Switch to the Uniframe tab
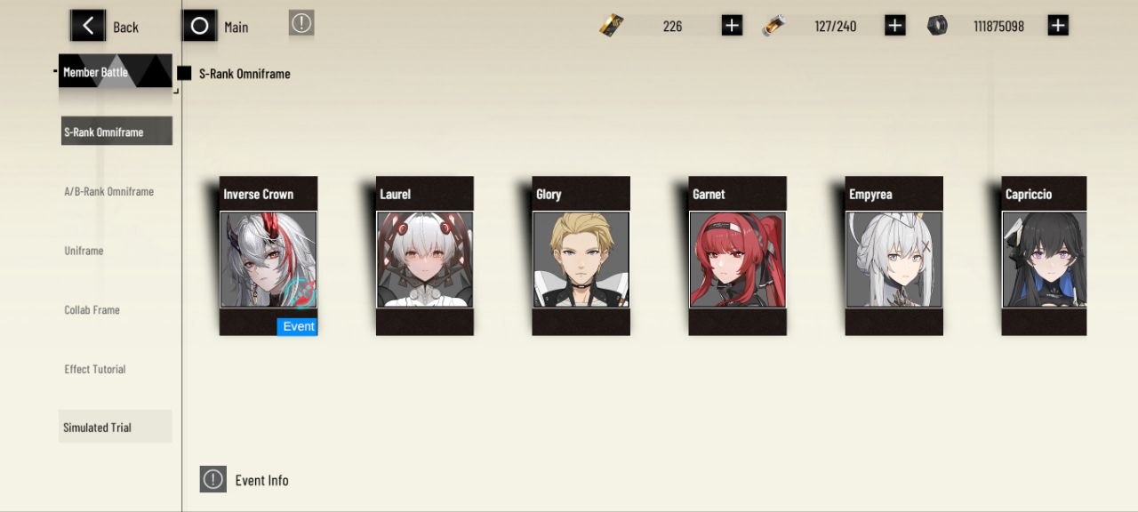This screenshot has height=512, width=1138. click(84, 251)
